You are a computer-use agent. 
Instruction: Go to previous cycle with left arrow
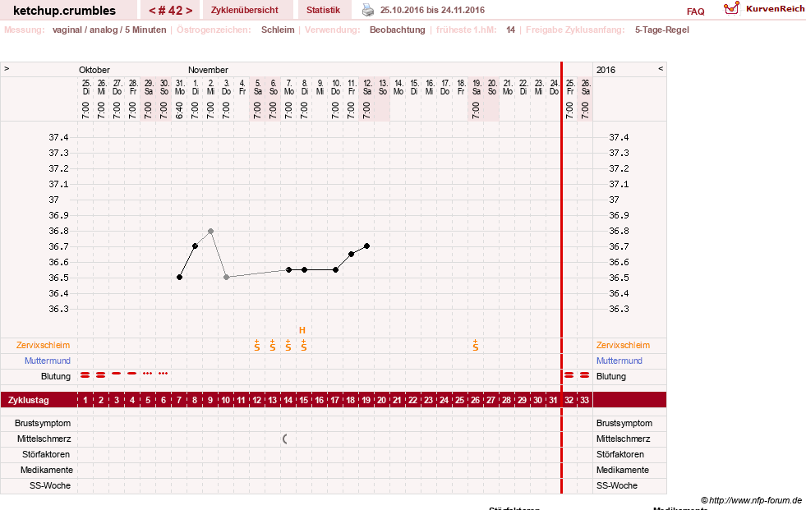[x=152, y=11]
